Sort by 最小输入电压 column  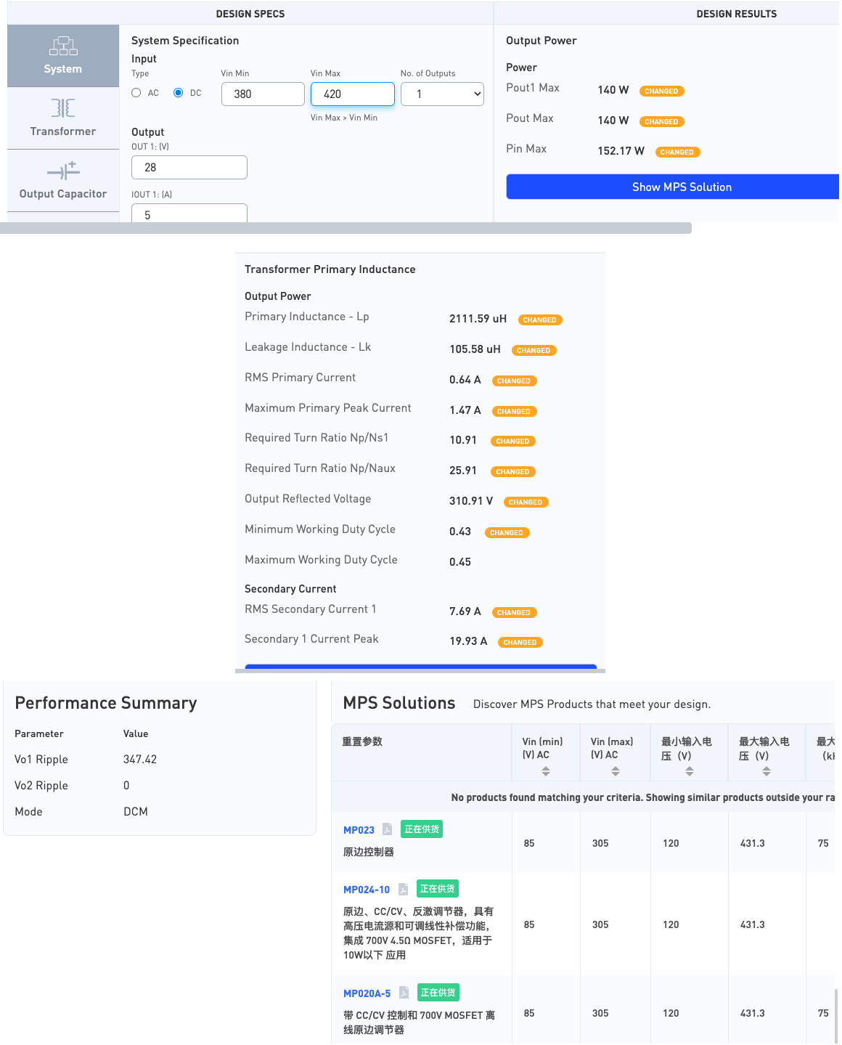pos(689,771)
